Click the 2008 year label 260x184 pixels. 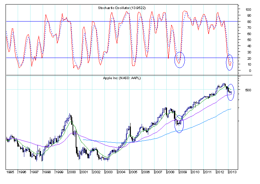tap(171, 172)
